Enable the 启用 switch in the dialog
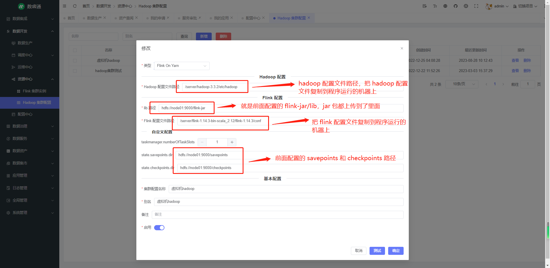Image resolution: width=550 pixels, height=268 pixels. pyautogui.click(x=159, y=227)
